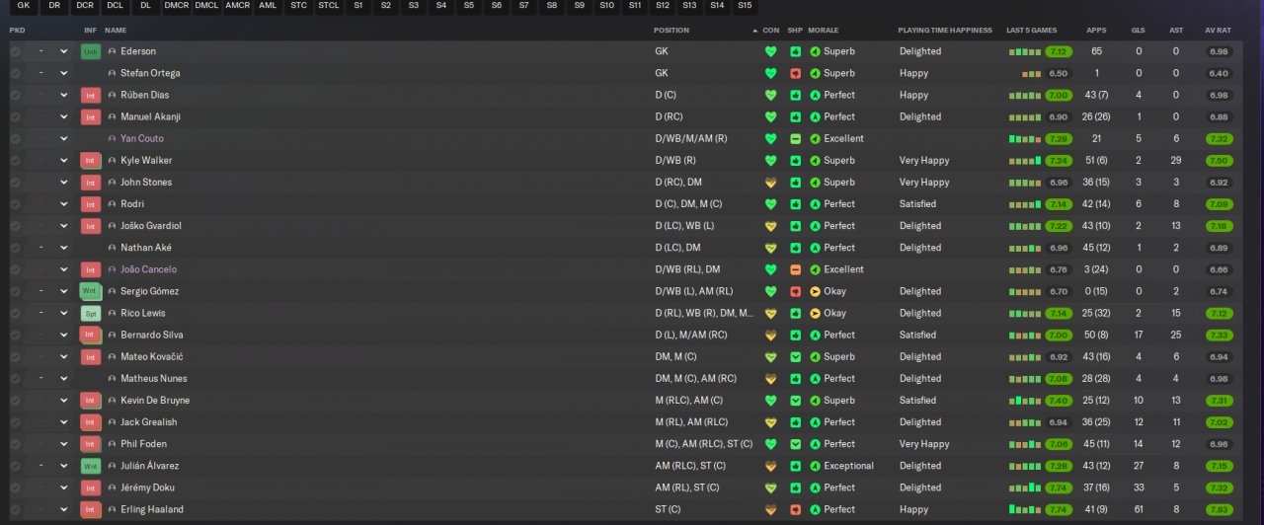This screenshot has height=525, width=1264.
Task: Select the AML position slot tab
Action: click(268, 6)
